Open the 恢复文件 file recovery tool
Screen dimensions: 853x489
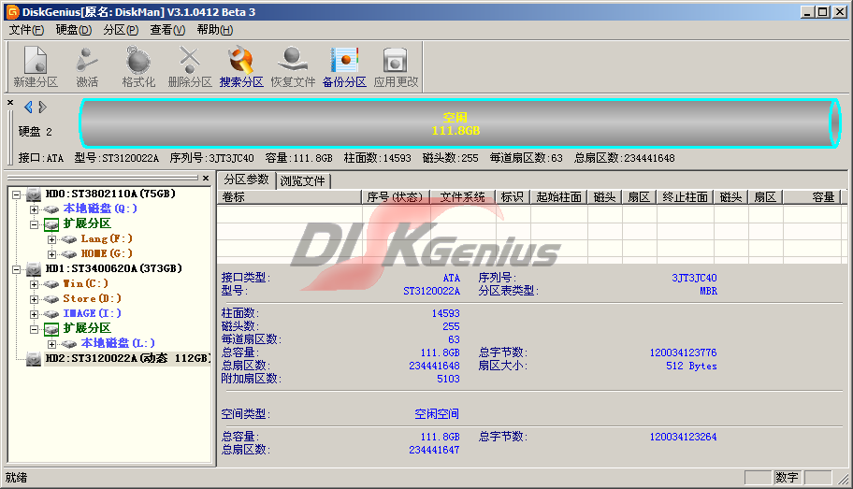click(293, 66)
